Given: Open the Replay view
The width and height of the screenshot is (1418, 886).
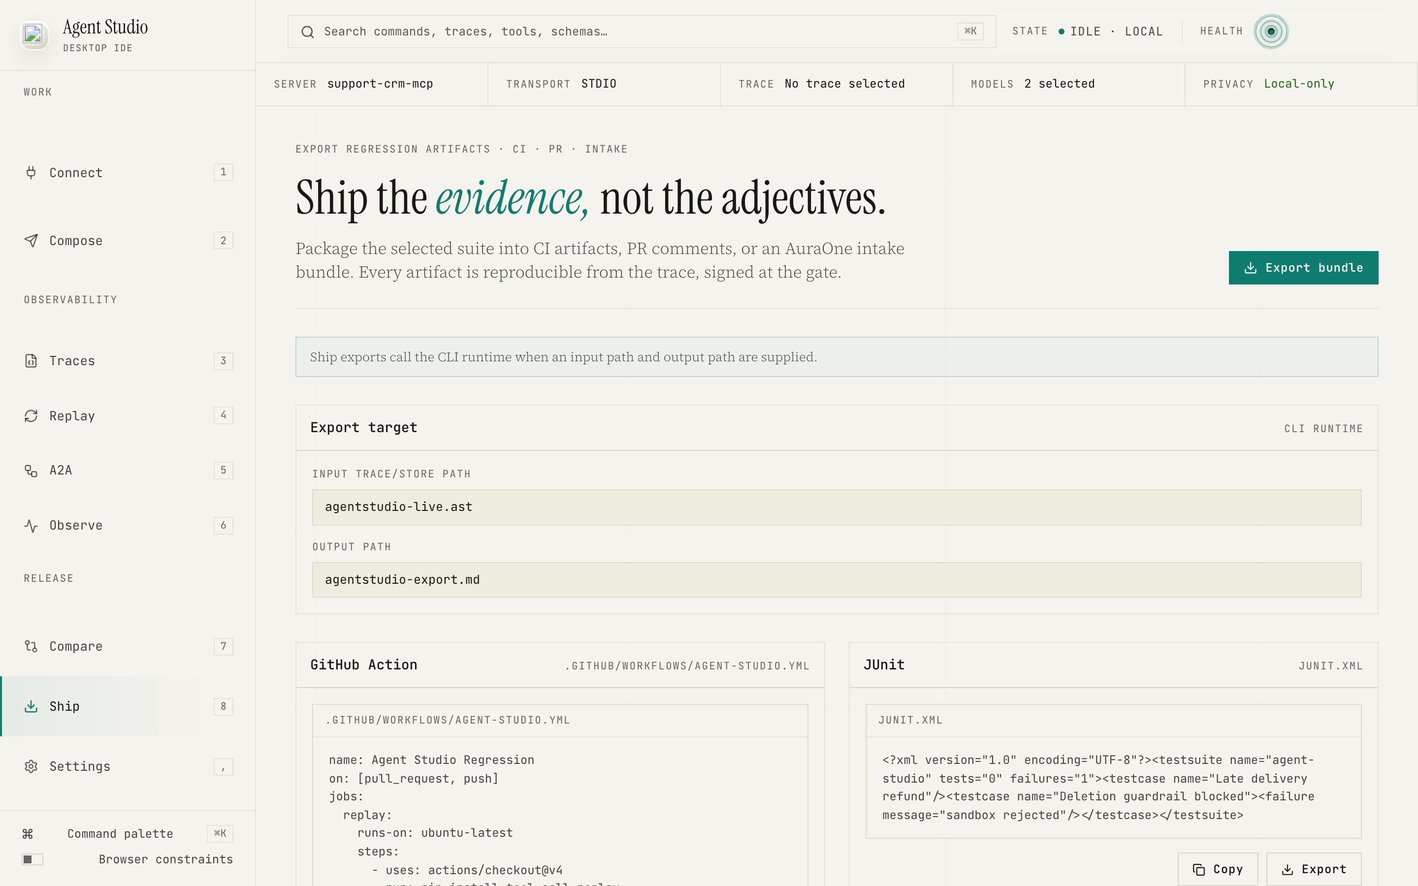Looking at the screenshot, I should coord(128,415).
